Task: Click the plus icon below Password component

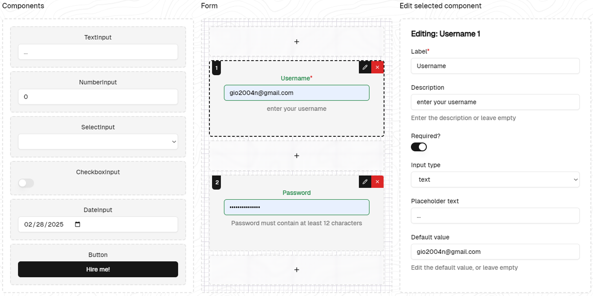Action: pyautogui.click(x=296, y=270)
